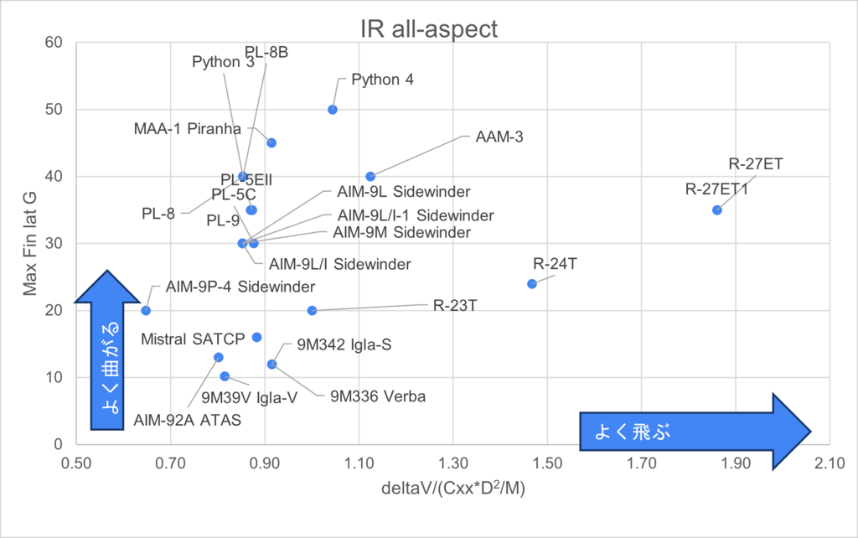
Task: Select the 'PL-8B' data label
Action: point(266,52)
